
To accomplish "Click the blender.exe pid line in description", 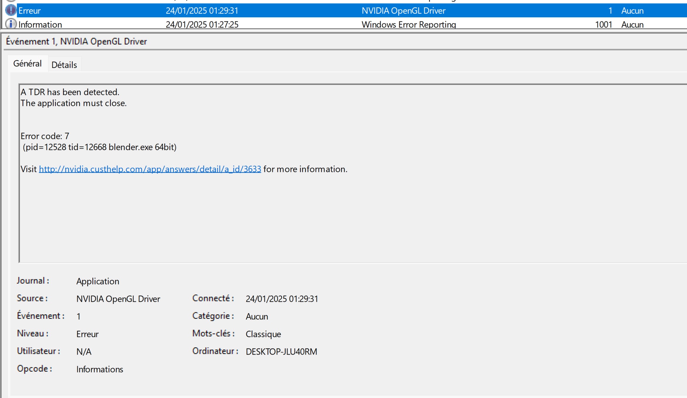I will pos(99,147).
